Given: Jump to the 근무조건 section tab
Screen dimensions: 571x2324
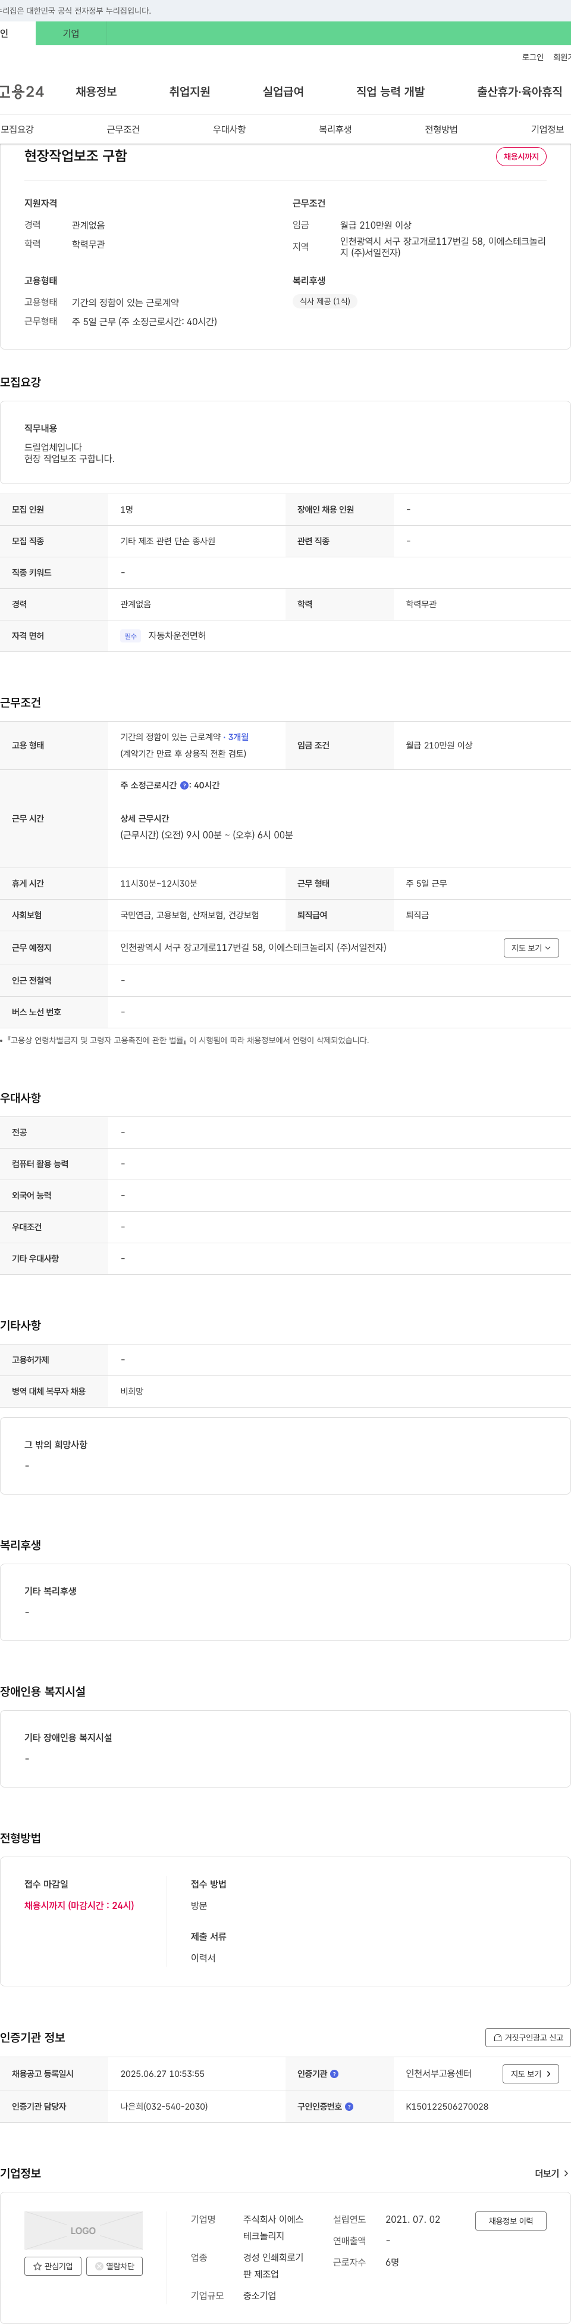Looking at the screenshot, I should tap(123, 130).
